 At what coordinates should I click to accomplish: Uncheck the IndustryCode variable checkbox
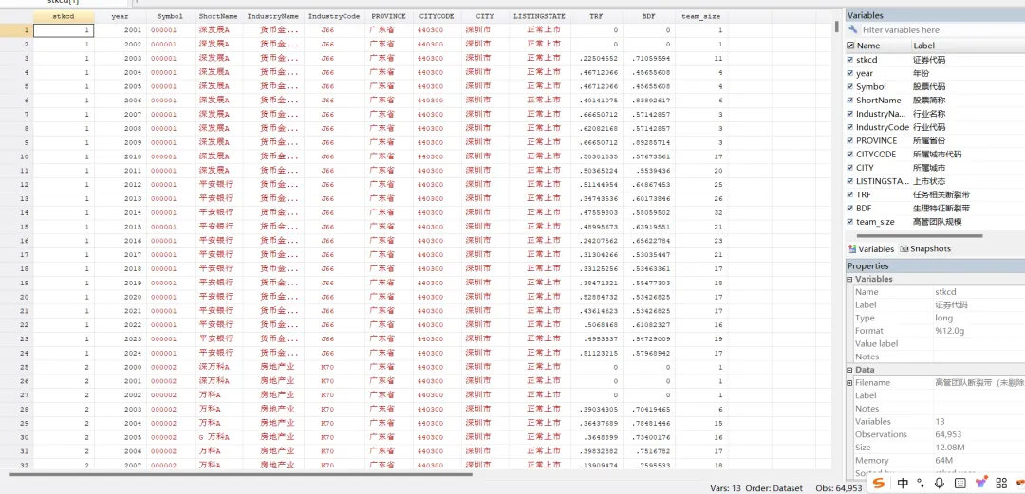coord(850,127)
